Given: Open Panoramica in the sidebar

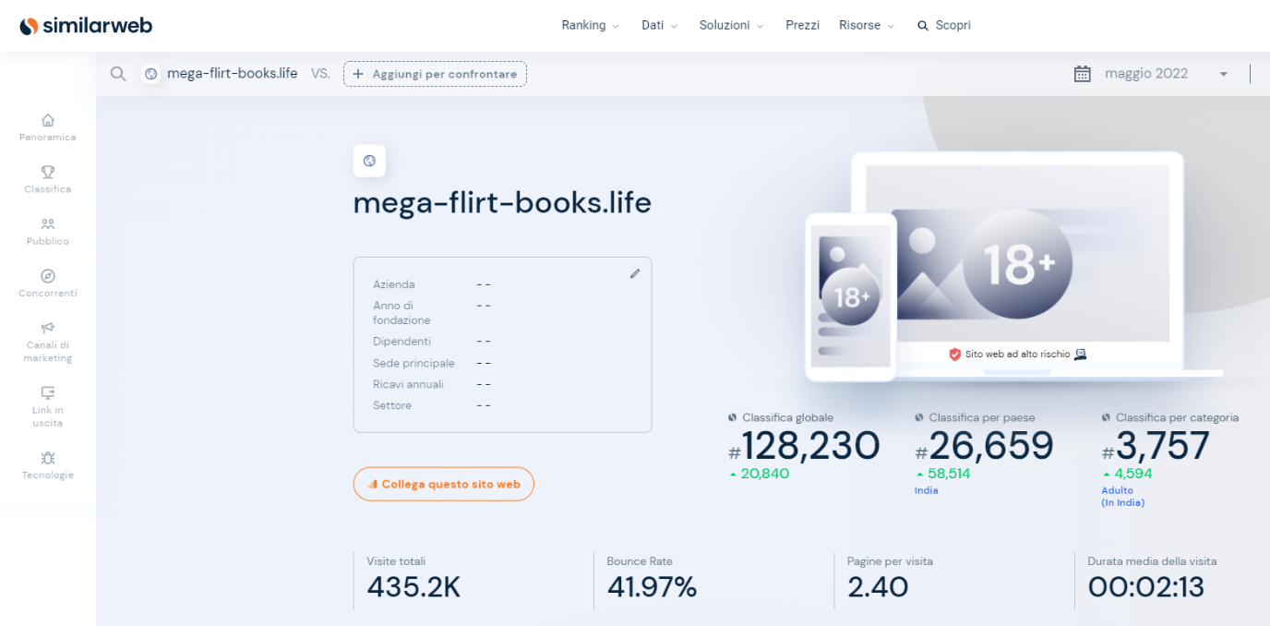Looking at the screenshot, I should (x=48, y=127).
